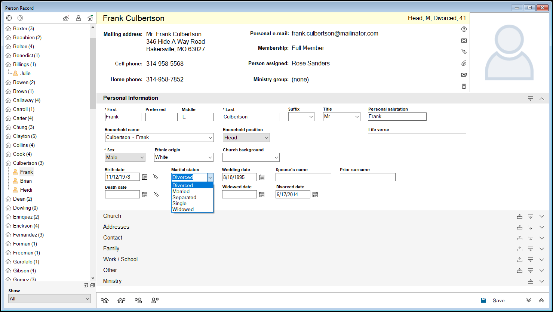Click the mobile phone icon
Screen dimensions: 553x312
(x=464, y=86)
